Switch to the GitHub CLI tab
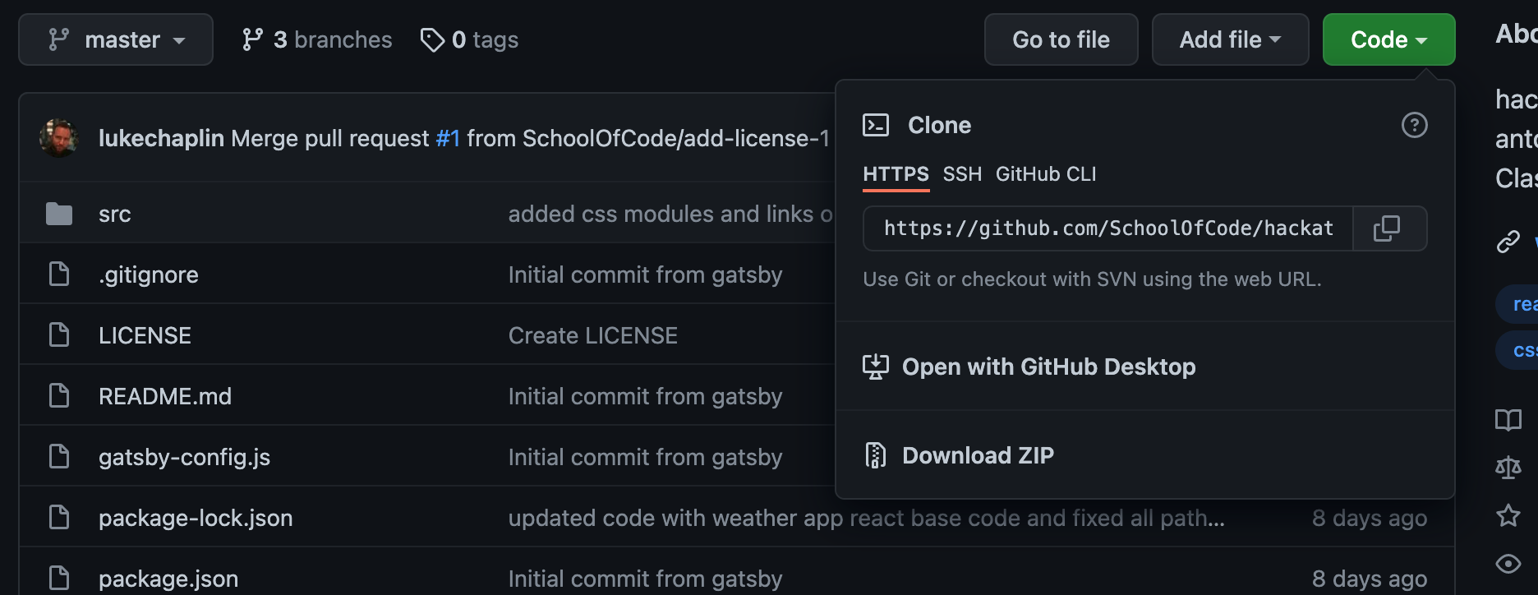The image size is (1538, 595). click(x=1046, y=174)
